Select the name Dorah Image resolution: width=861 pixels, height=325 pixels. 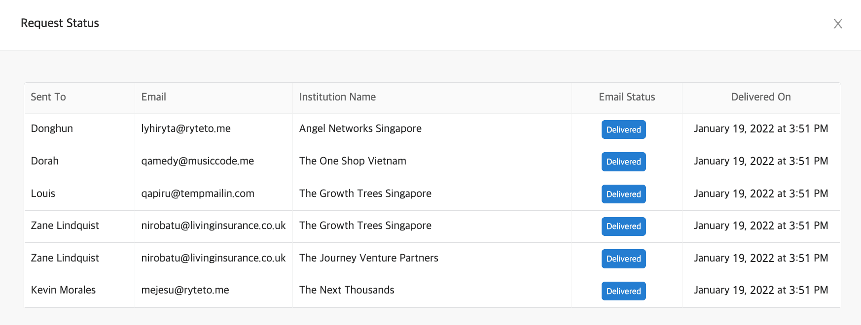[45, 161]
